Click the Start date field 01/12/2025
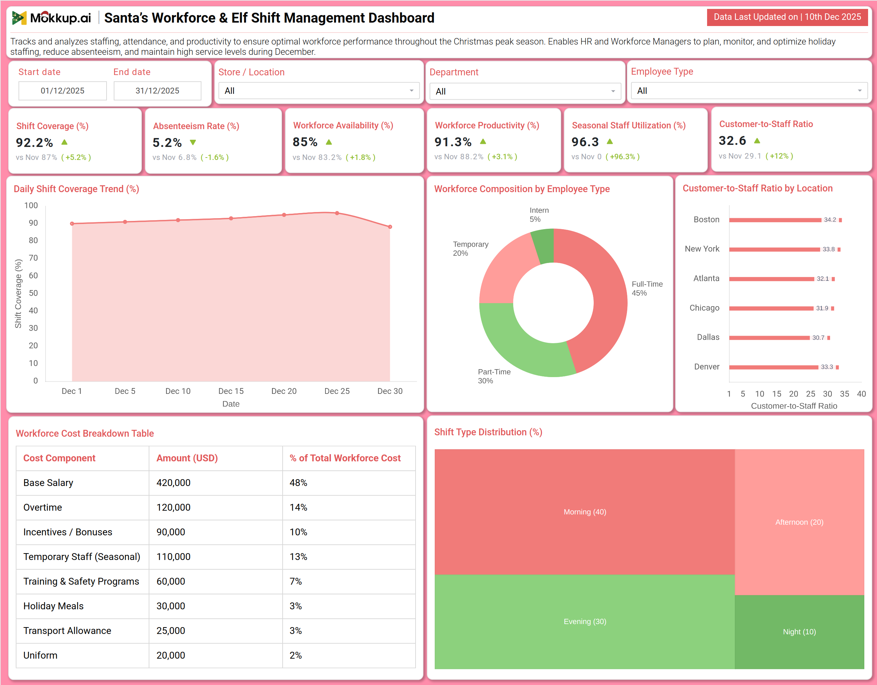Viewport: 877px width, 685px height. [x=63, y=91]
